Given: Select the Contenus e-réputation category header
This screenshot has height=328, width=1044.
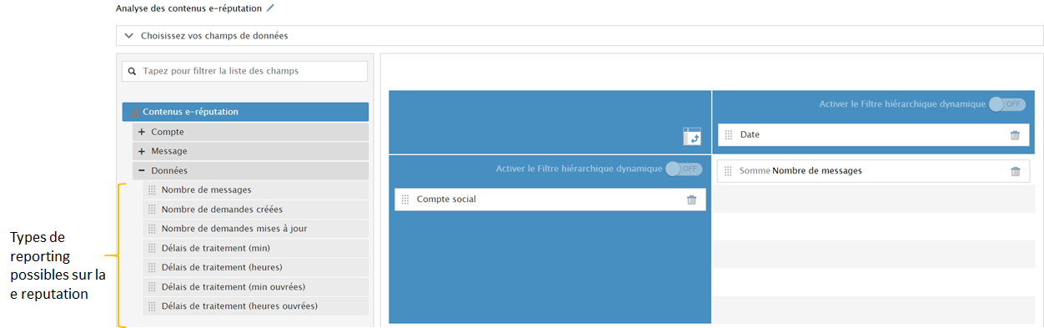Looking at the screenshot, I should click(x=245, y=112).
